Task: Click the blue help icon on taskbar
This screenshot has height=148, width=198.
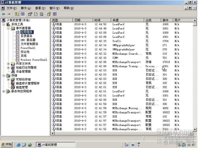Action: [x=133, y=145]
